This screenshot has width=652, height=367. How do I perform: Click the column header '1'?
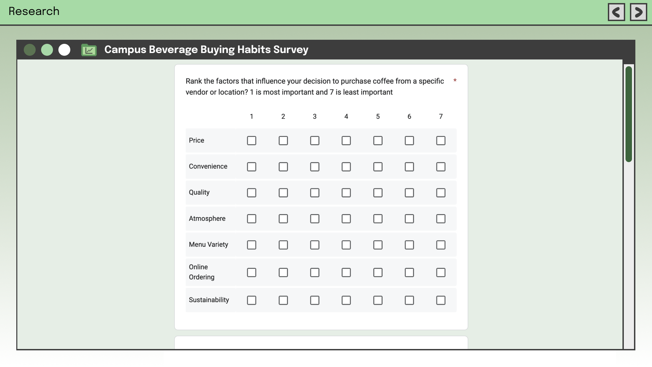(252, 117)
